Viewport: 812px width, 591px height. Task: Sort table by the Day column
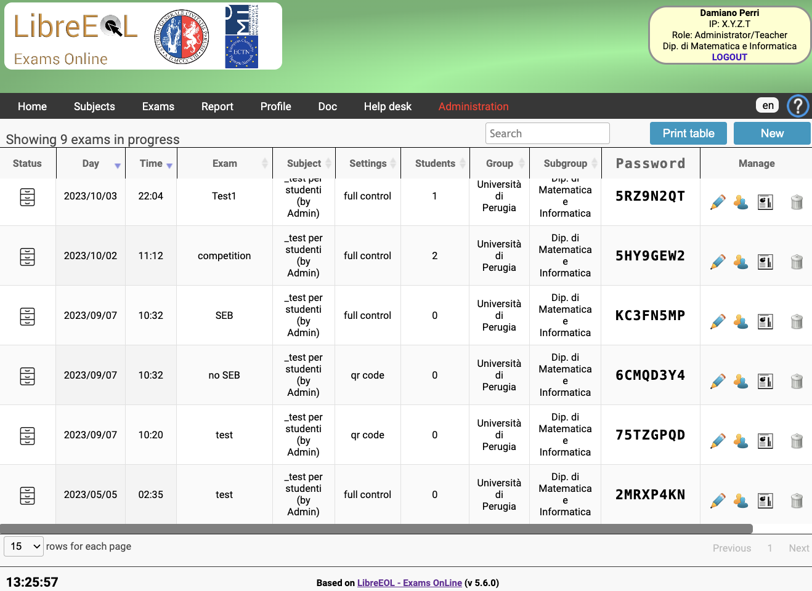click(x=91, y=164)
